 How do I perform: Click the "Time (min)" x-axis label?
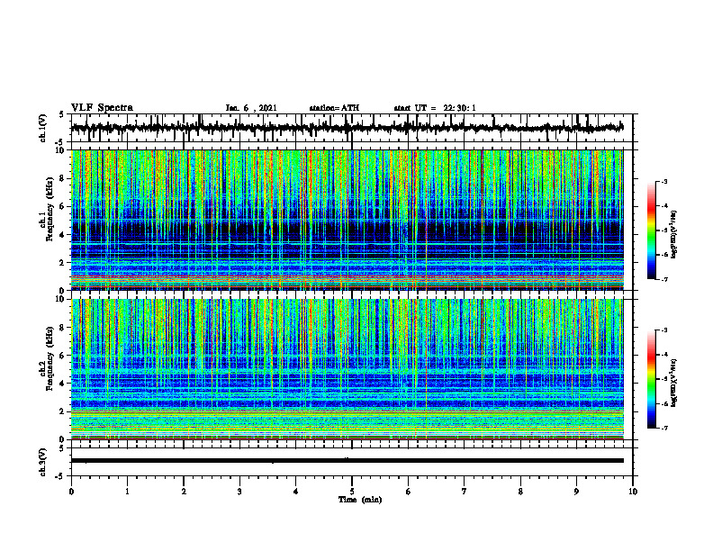click(x=360, y=500)
